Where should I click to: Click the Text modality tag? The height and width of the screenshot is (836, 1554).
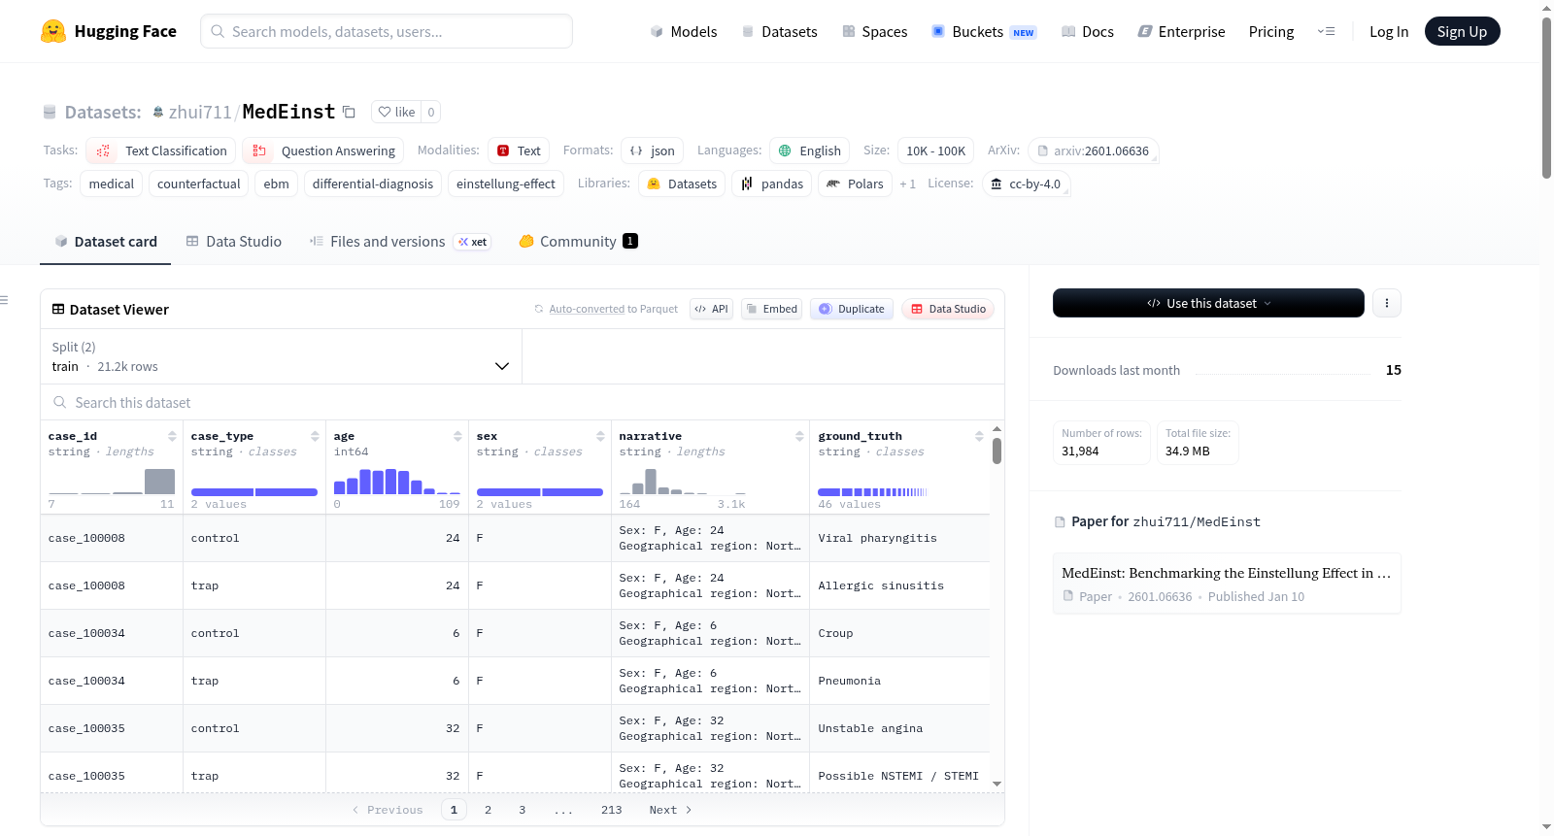pyautogui.click(x=519, y=150)
